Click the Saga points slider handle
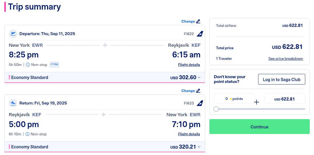The height and width of the screenshot is (155, 314). coord(216,109)
